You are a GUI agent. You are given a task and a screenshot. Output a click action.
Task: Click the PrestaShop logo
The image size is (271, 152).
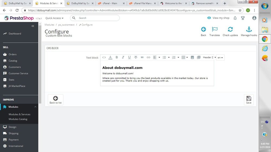pos(19,18)
